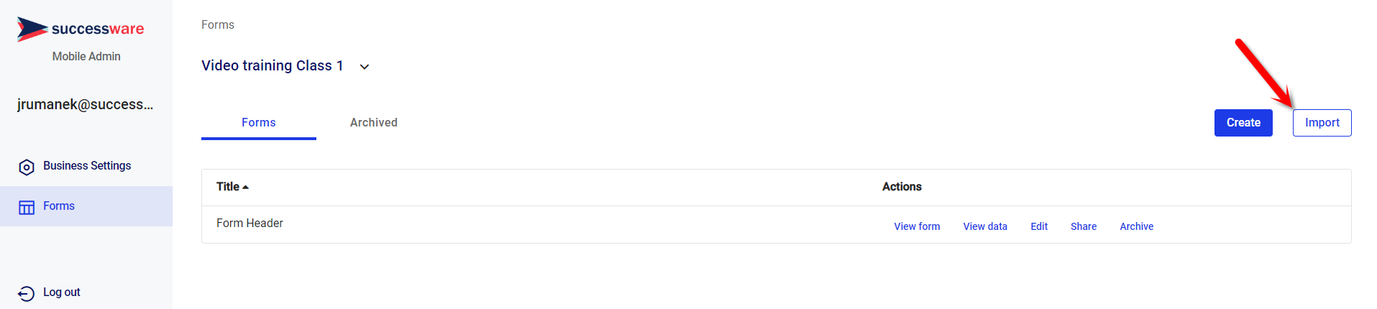The image size is (1377, 309).
Task: Click the Import button
Action: click(x=1322, y=123)
